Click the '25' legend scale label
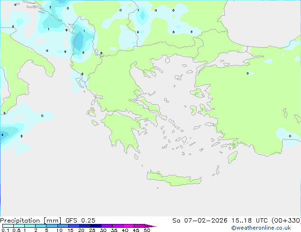 click(92, 230)
